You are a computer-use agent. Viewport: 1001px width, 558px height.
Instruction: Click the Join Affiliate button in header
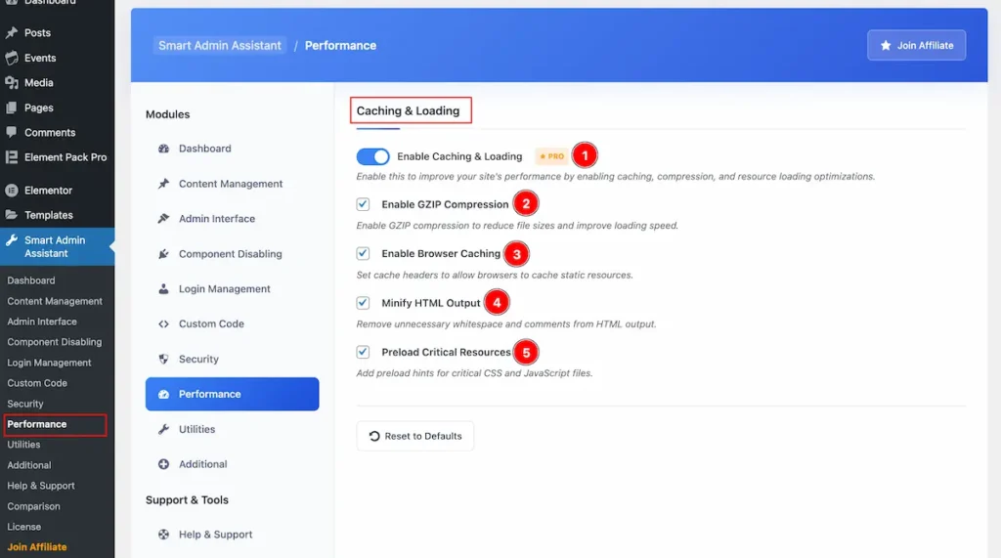[x=916, y=45]
